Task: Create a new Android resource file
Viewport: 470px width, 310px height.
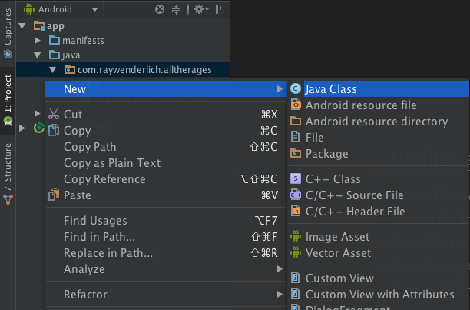Action: tap(379, 105)
